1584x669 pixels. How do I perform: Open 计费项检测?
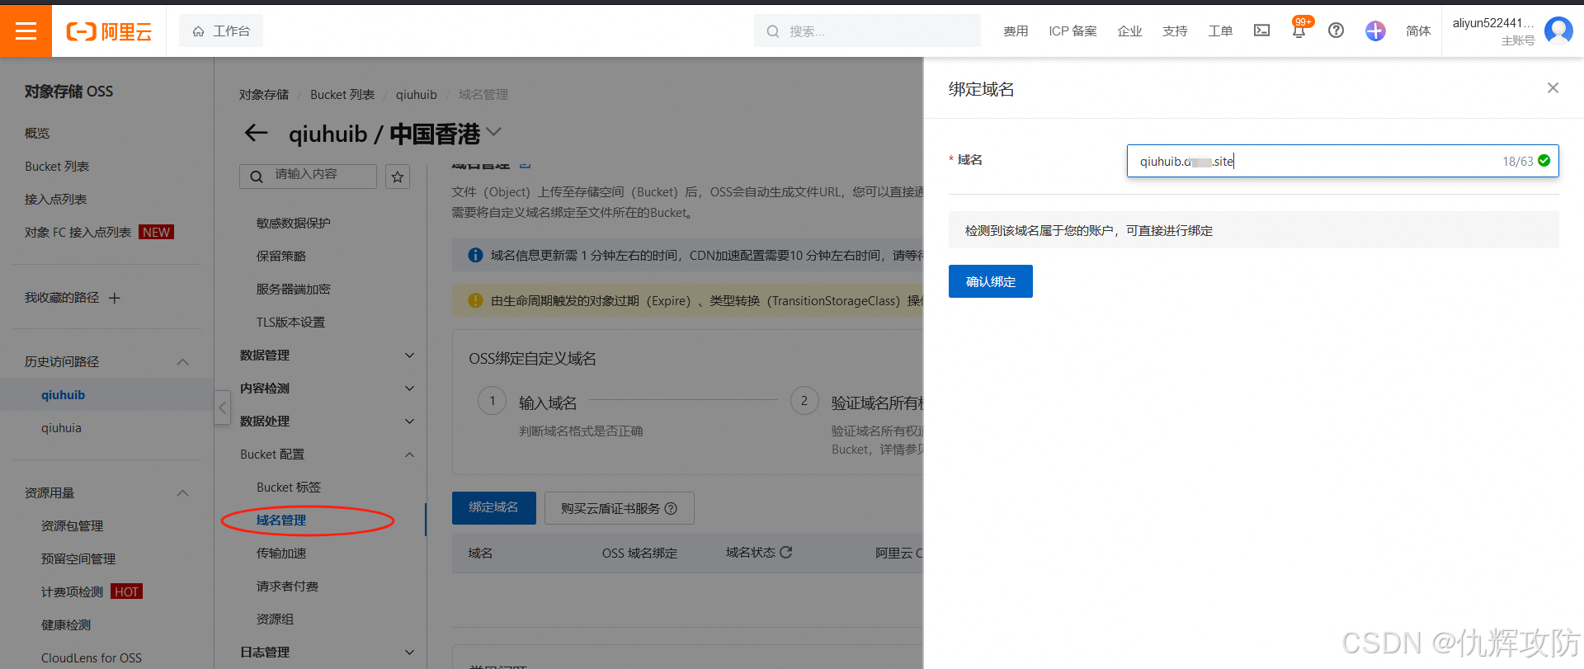[72, 591]
